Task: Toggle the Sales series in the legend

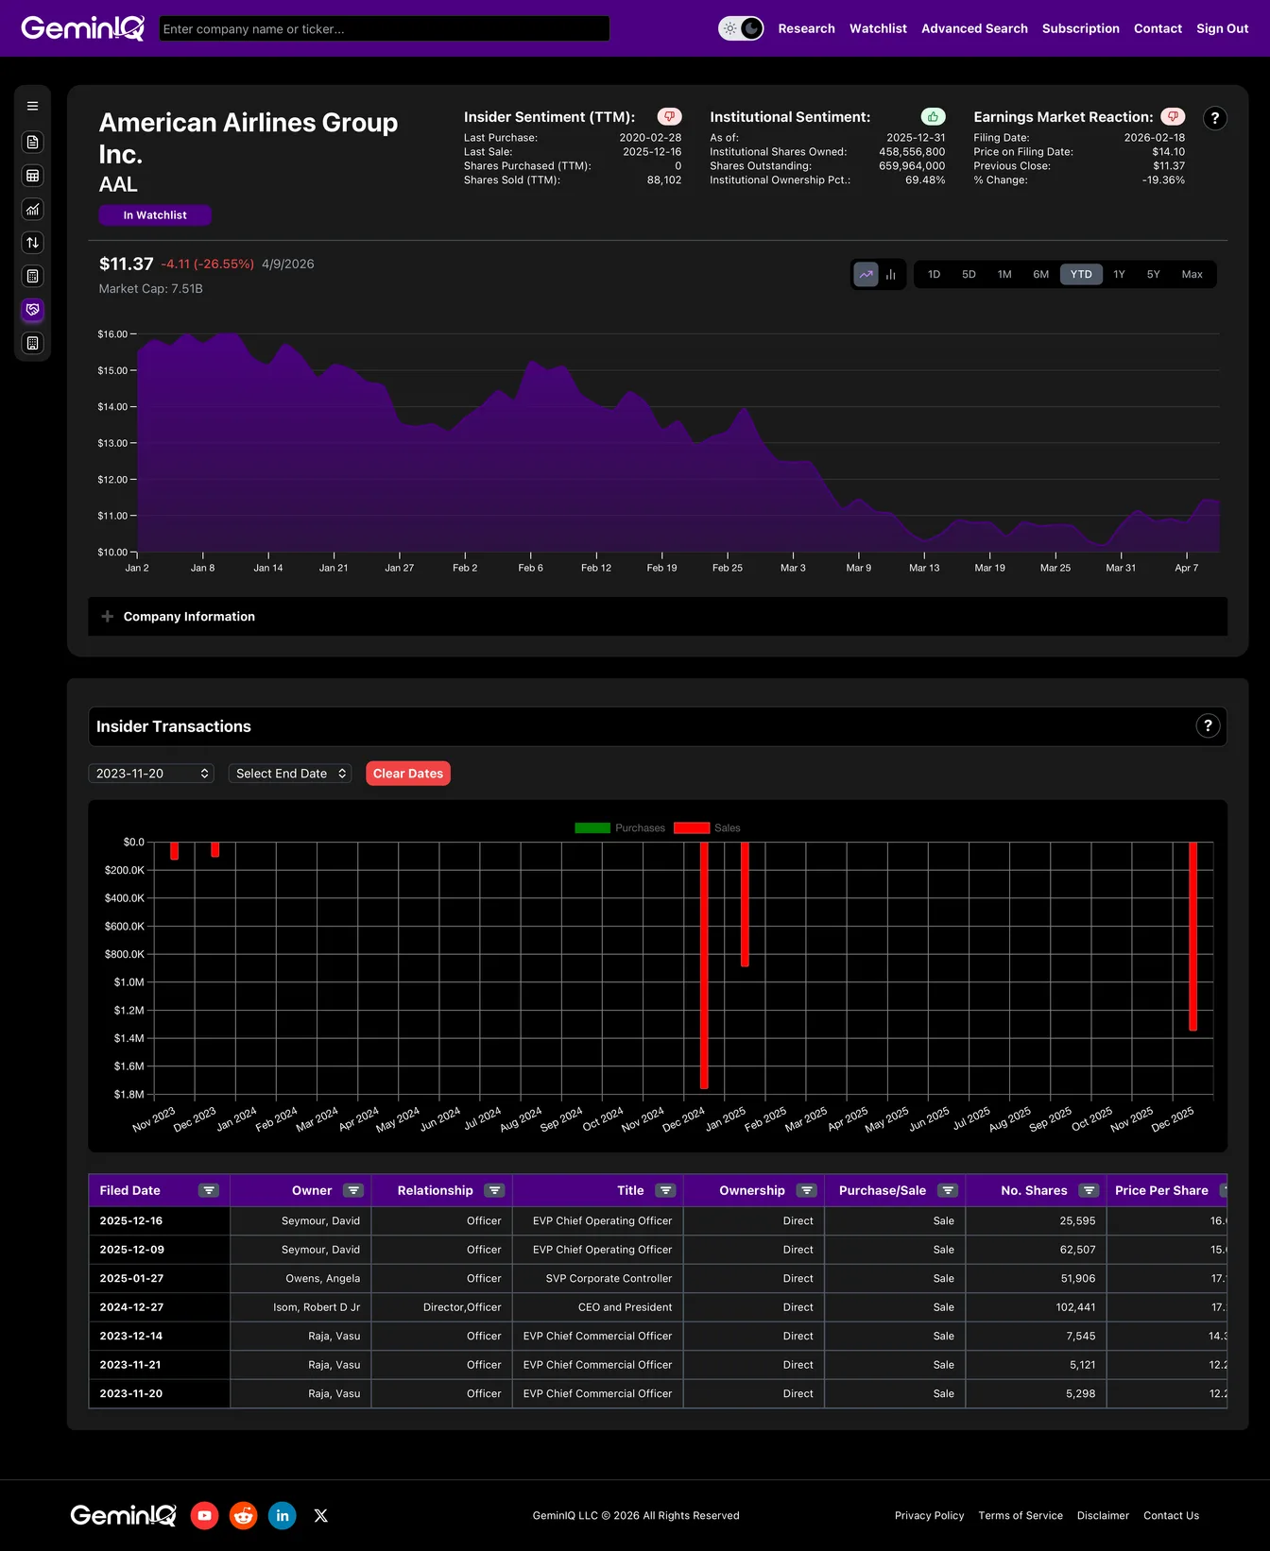Action: [707, 828]
